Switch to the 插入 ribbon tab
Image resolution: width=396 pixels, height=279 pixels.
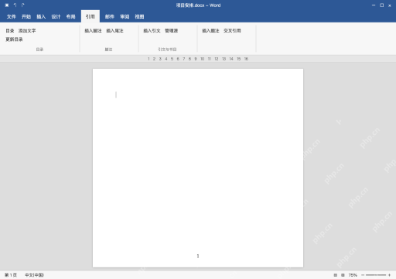(x=41, y=17)
